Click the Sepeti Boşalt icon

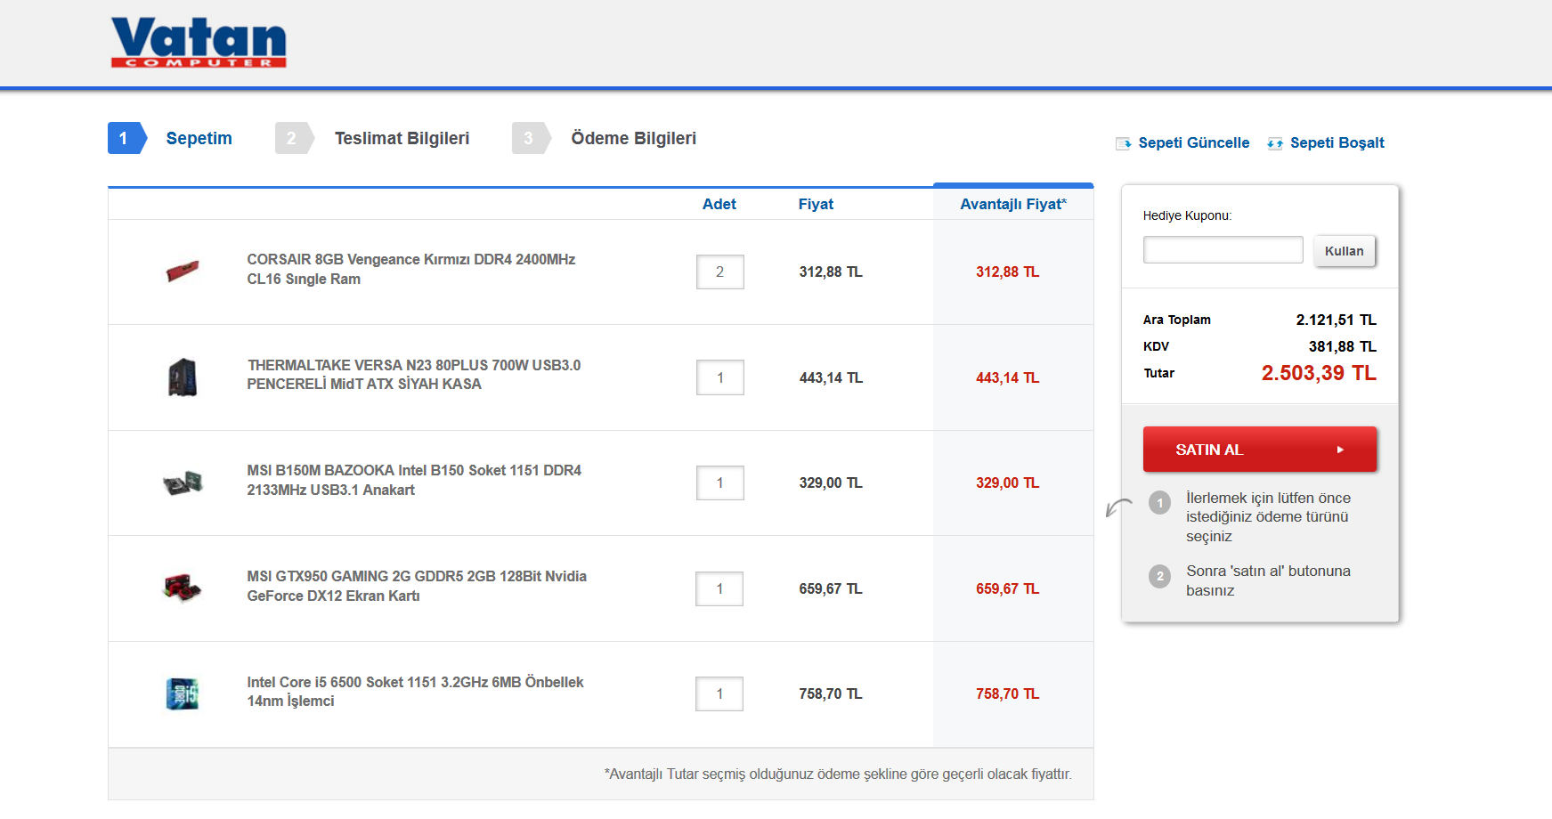(1275, 143)
